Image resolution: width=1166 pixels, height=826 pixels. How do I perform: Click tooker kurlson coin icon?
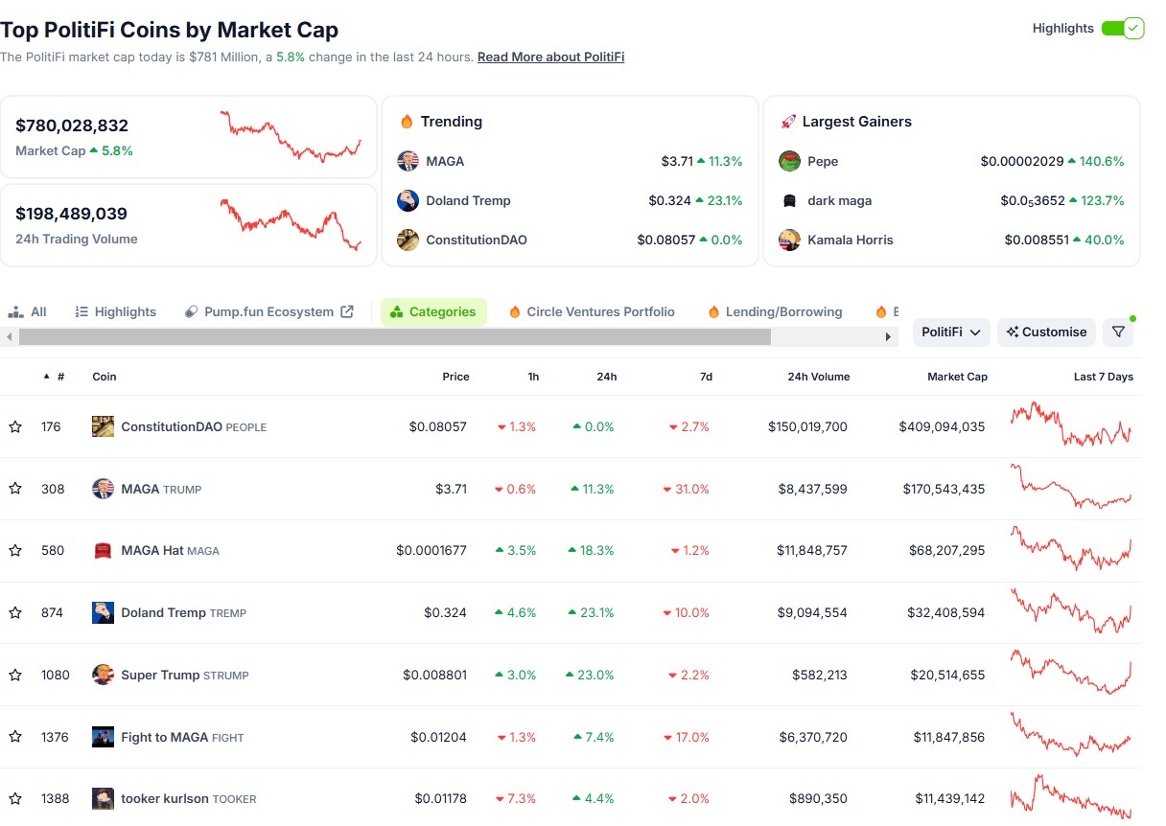(103, 798)
